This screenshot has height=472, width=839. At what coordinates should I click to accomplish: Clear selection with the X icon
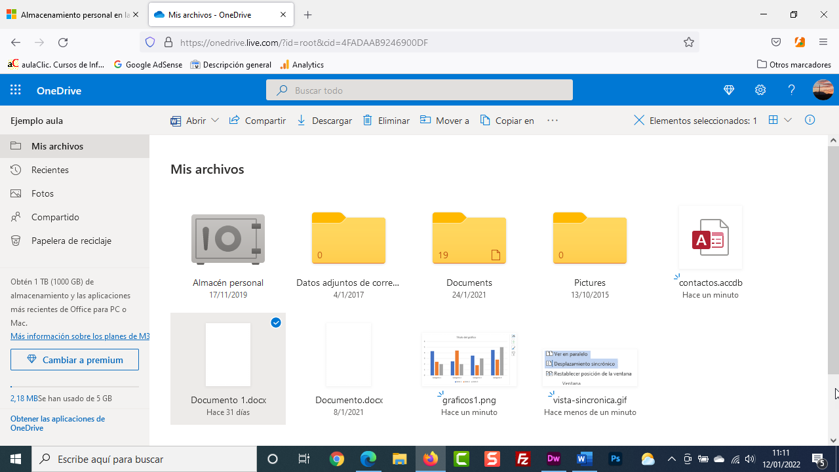coord(638,120)
